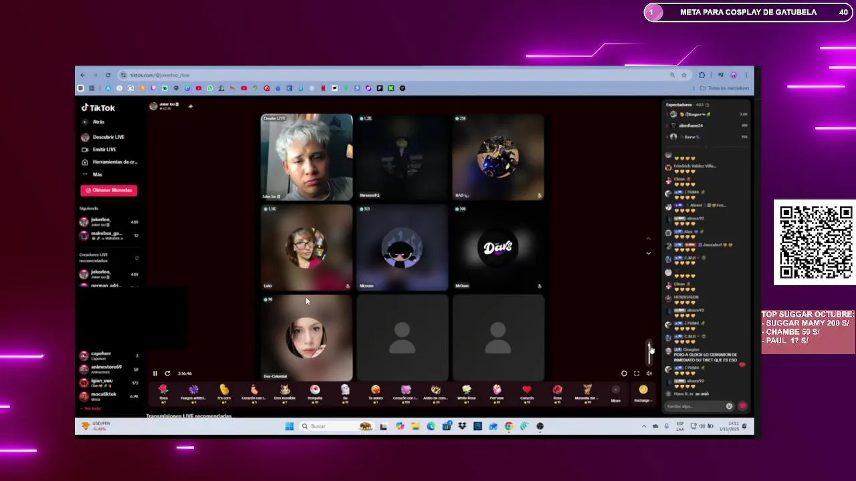The image size is (856, 481).
Task: Reload the browser page
Action: (x=108, y=75)
